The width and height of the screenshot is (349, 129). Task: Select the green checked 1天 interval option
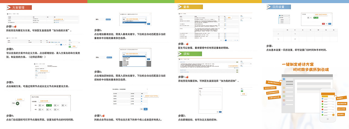(x=49, y=105)
